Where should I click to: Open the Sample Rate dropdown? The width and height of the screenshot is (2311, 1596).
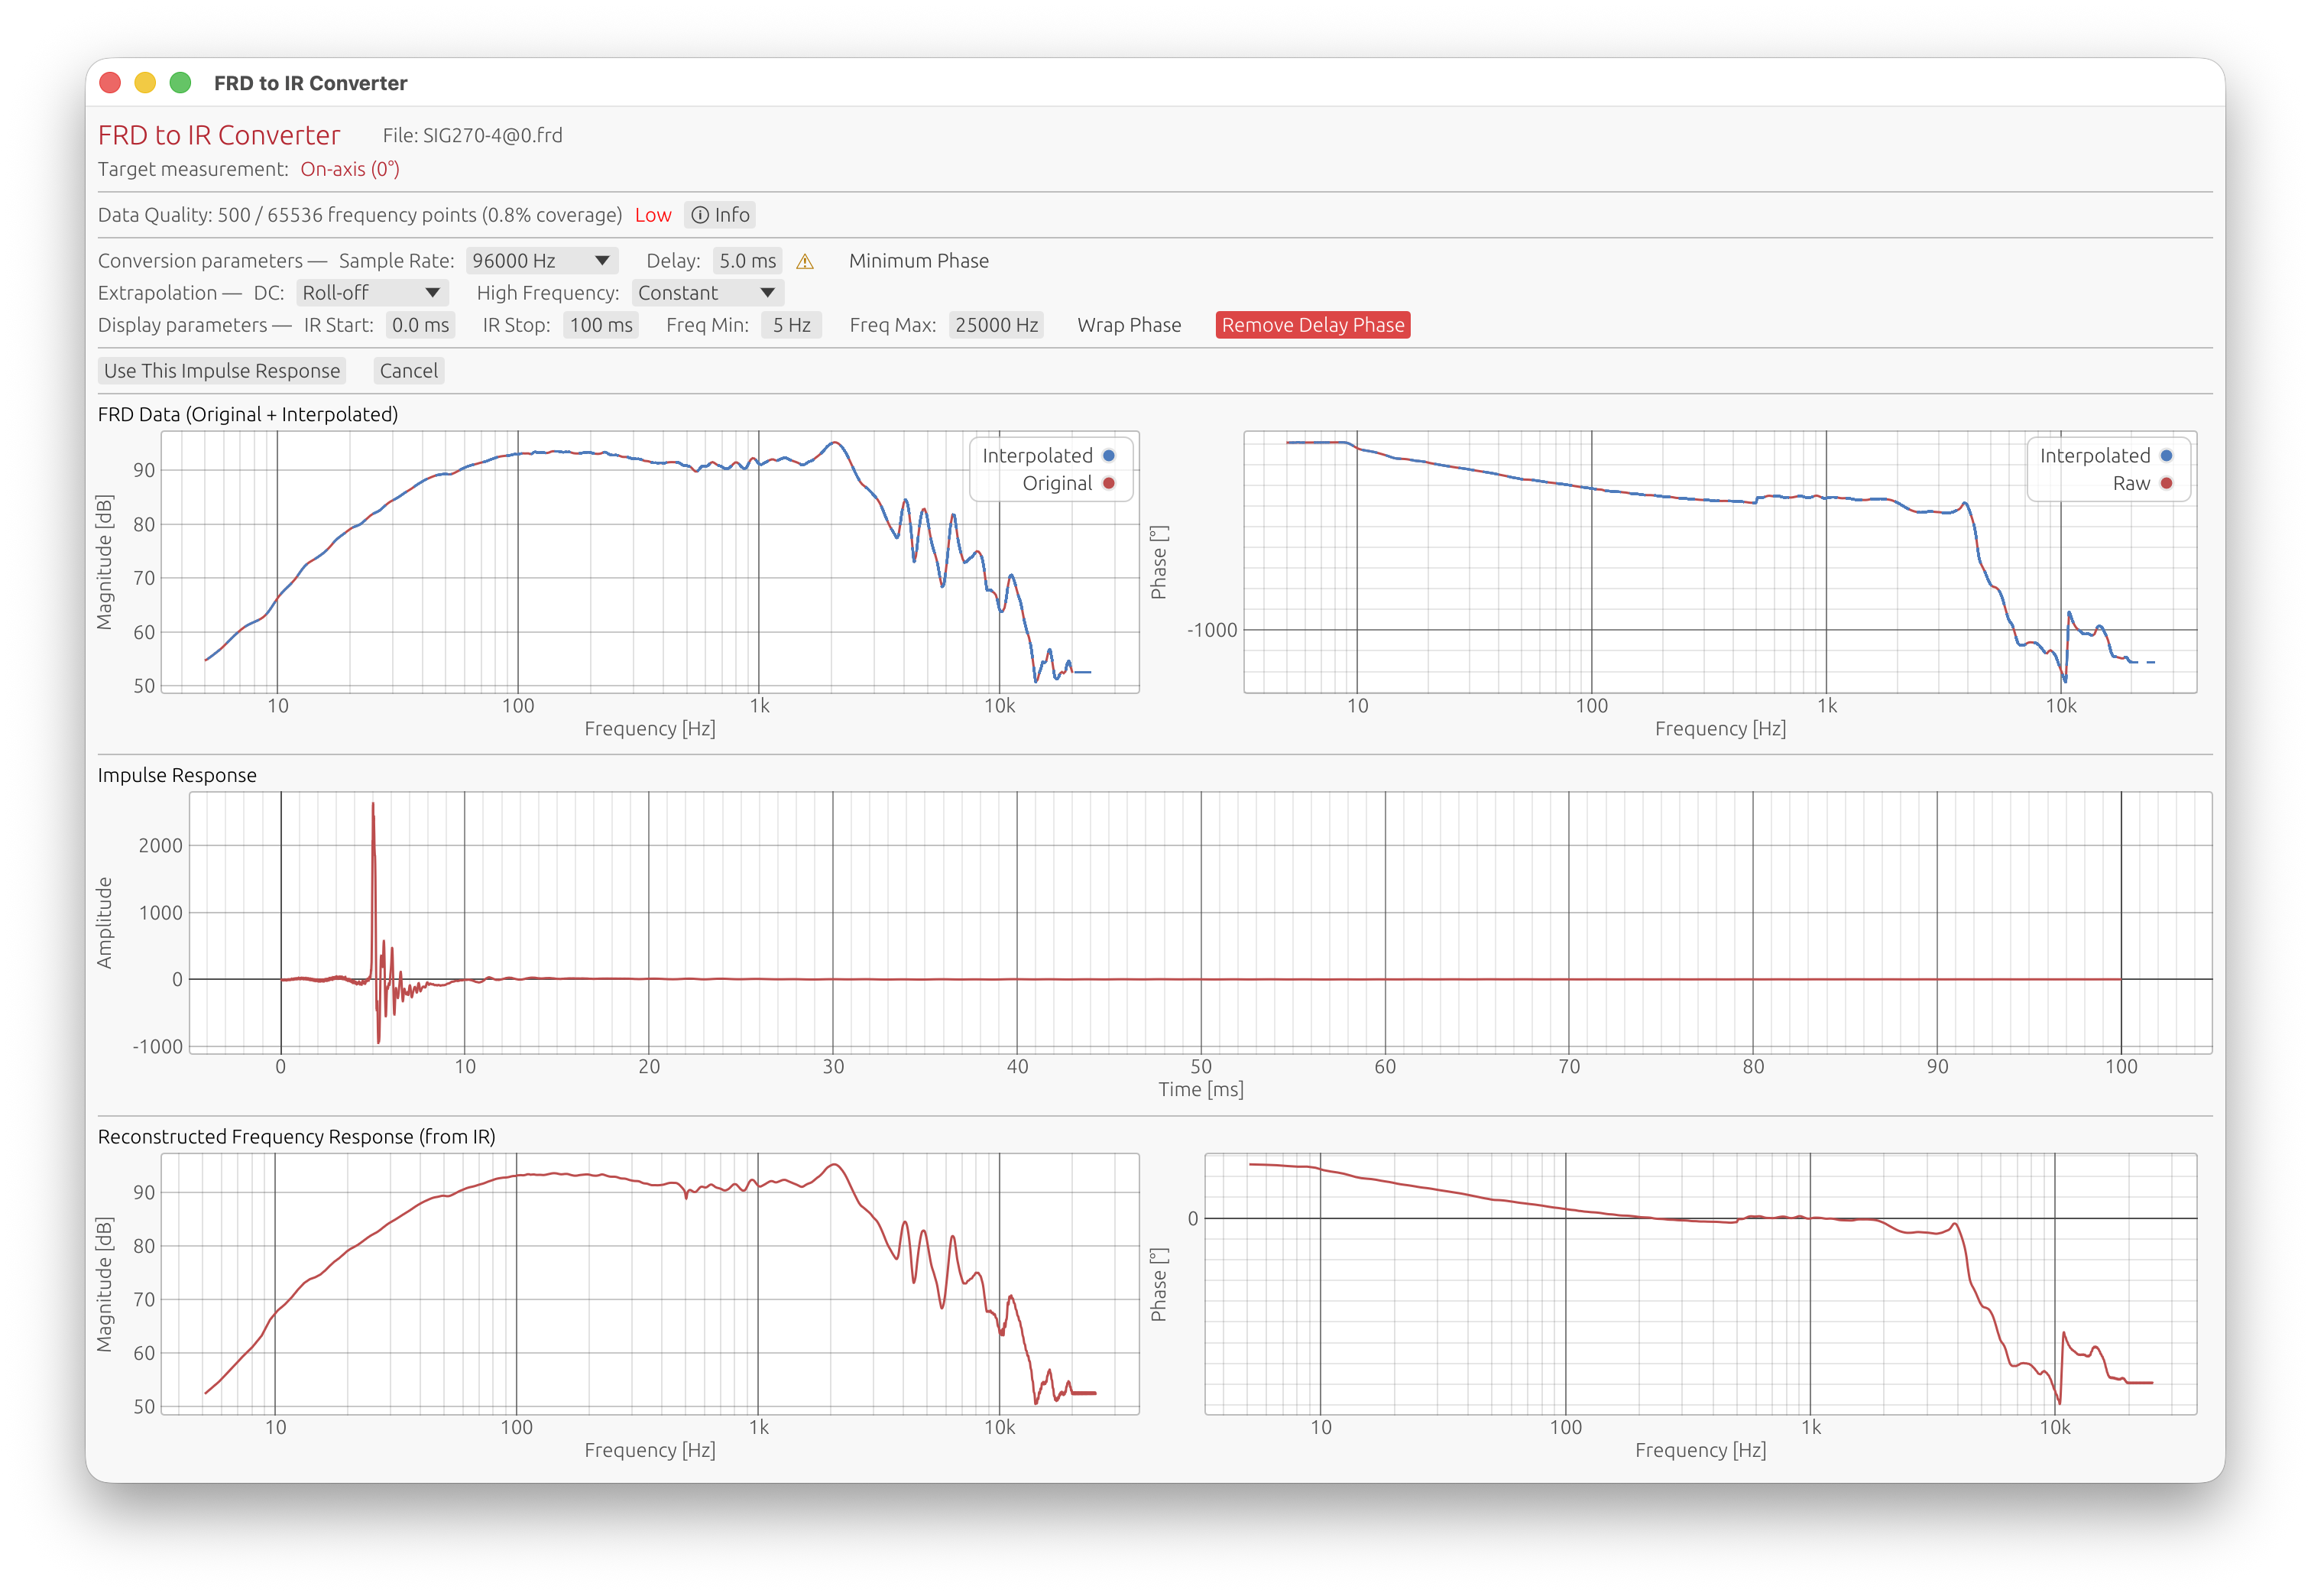542,261
